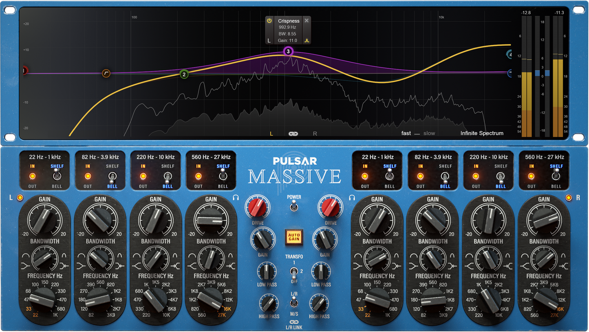Click the left channel headphone icon
Viewport: 589px width, 332px height.
click(x=236, y=197)
